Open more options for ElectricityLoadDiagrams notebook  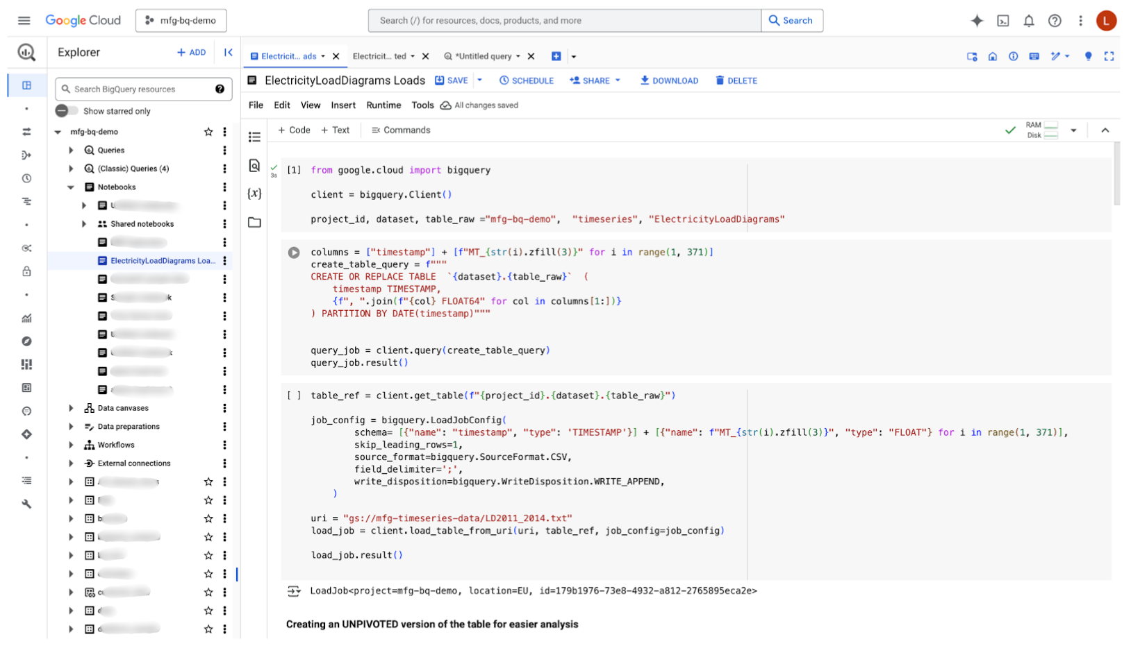pyautogui.click(x=224, y=261)
